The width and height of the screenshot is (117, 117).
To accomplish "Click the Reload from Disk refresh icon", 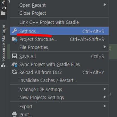I will point(14,72).
